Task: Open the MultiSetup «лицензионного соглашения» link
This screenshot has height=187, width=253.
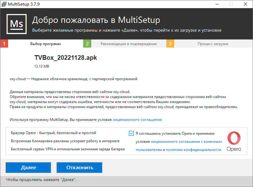Action: coord(137,120)
